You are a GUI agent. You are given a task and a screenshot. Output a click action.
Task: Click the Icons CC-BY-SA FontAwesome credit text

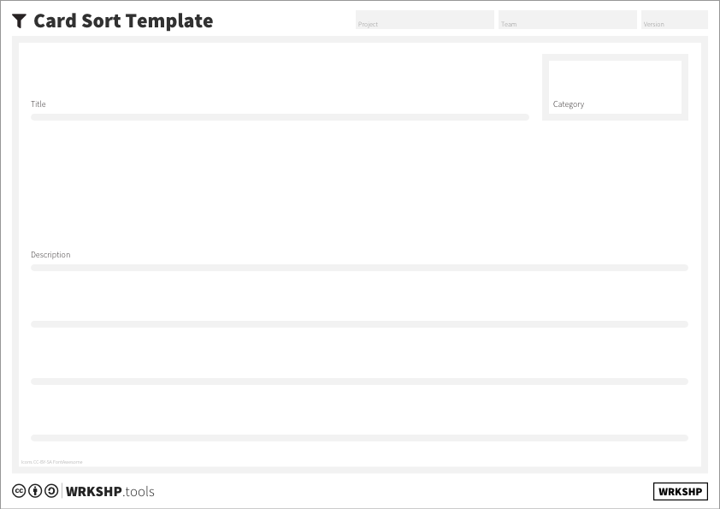coord(51,462)
